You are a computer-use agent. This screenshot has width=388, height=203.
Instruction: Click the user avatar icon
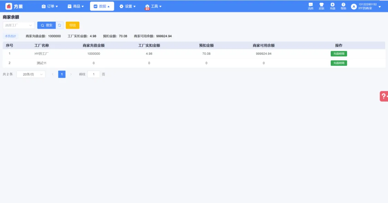point(354,7)
